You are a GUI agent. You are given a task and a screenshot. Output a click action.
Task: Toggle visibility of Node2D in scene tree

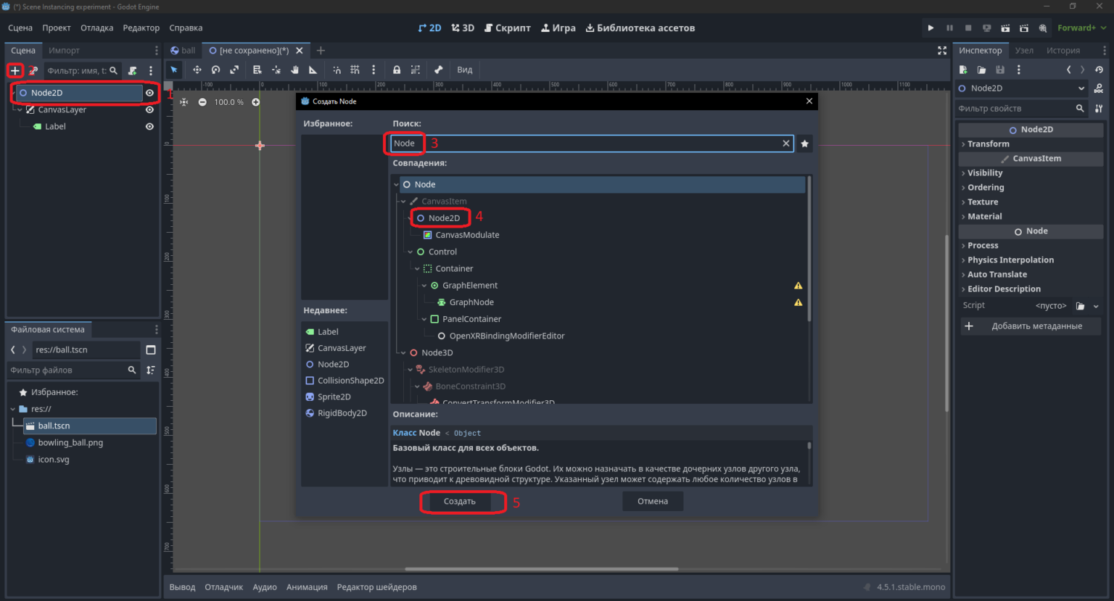tap(149, 93)
